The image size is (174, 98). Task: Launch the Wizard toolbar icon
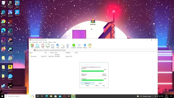click(63, 46)
